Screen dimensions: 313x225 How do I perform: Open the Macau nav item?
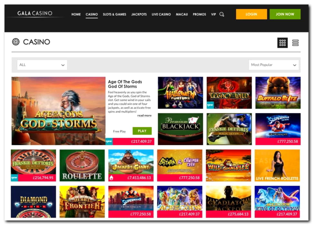point(182,15)
